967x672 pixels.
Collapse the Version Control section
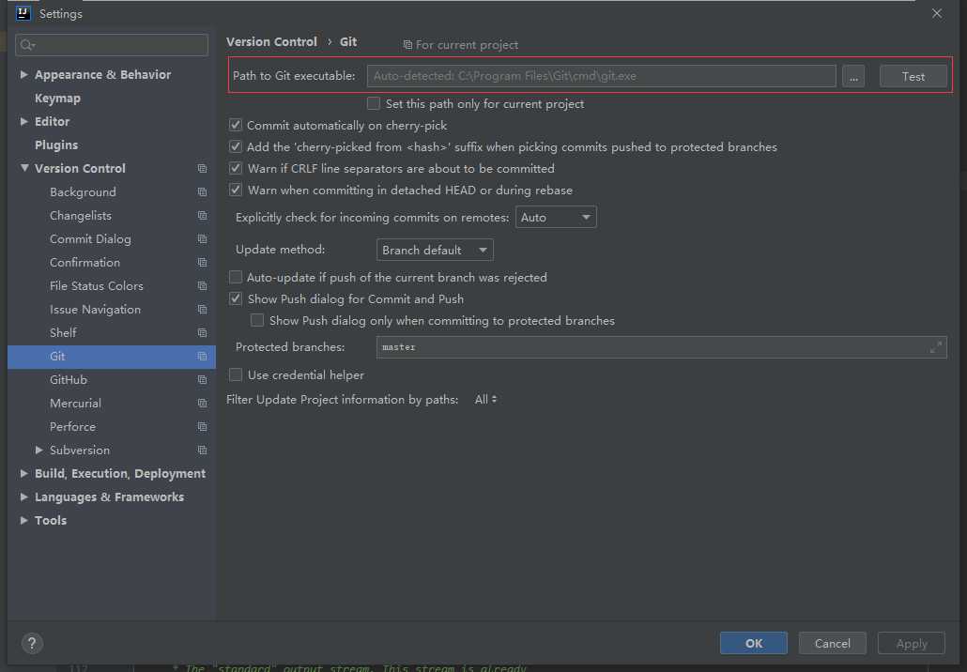tap(24, 168)
